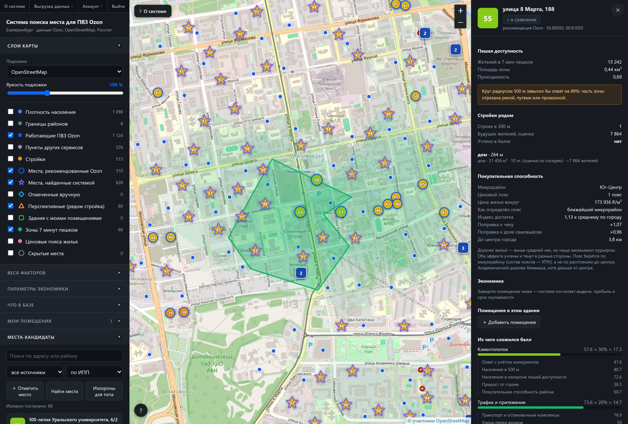Click the round question mark help button

tap(141, 410)
